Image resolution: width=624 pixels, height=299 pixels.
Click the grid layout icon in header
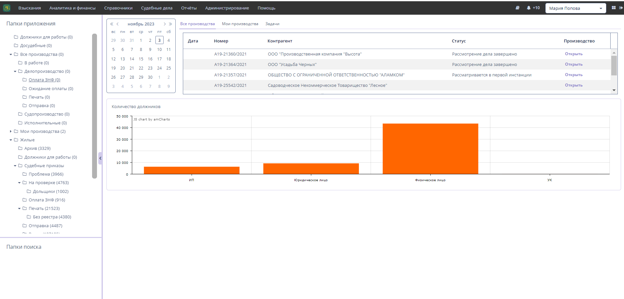[x=614, y=8]
